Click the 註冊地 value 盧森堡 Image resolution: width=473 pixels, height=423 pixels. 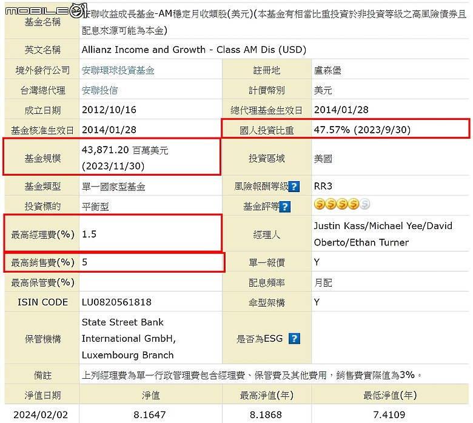[327, 70]
